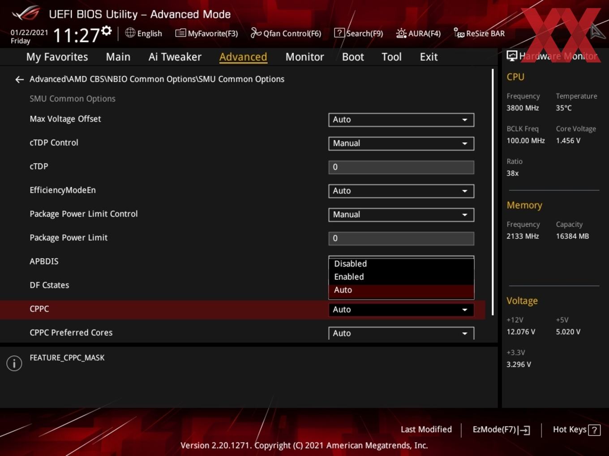Choose Auto in the CPPC option list

click(x=401, y=290)
